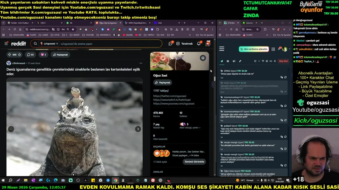Image resolution: width=339 pixels, height=190 pixels.
Task: Go to the Reddit home logo
Action: point(19,44)
